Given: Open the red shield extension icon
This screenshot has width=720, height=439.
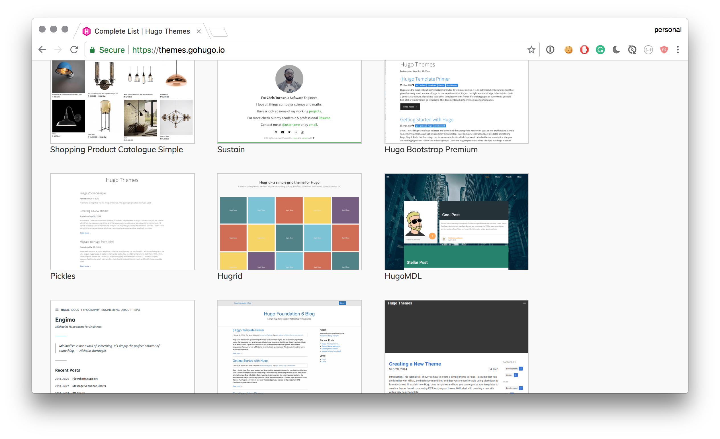Looking at the screenshot, I should [x=664, y=50].
